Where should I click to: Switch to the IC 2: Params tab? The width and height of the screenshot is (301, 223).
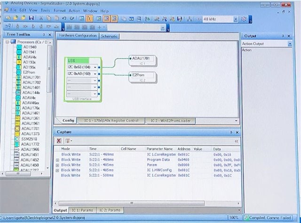(110, 210)
